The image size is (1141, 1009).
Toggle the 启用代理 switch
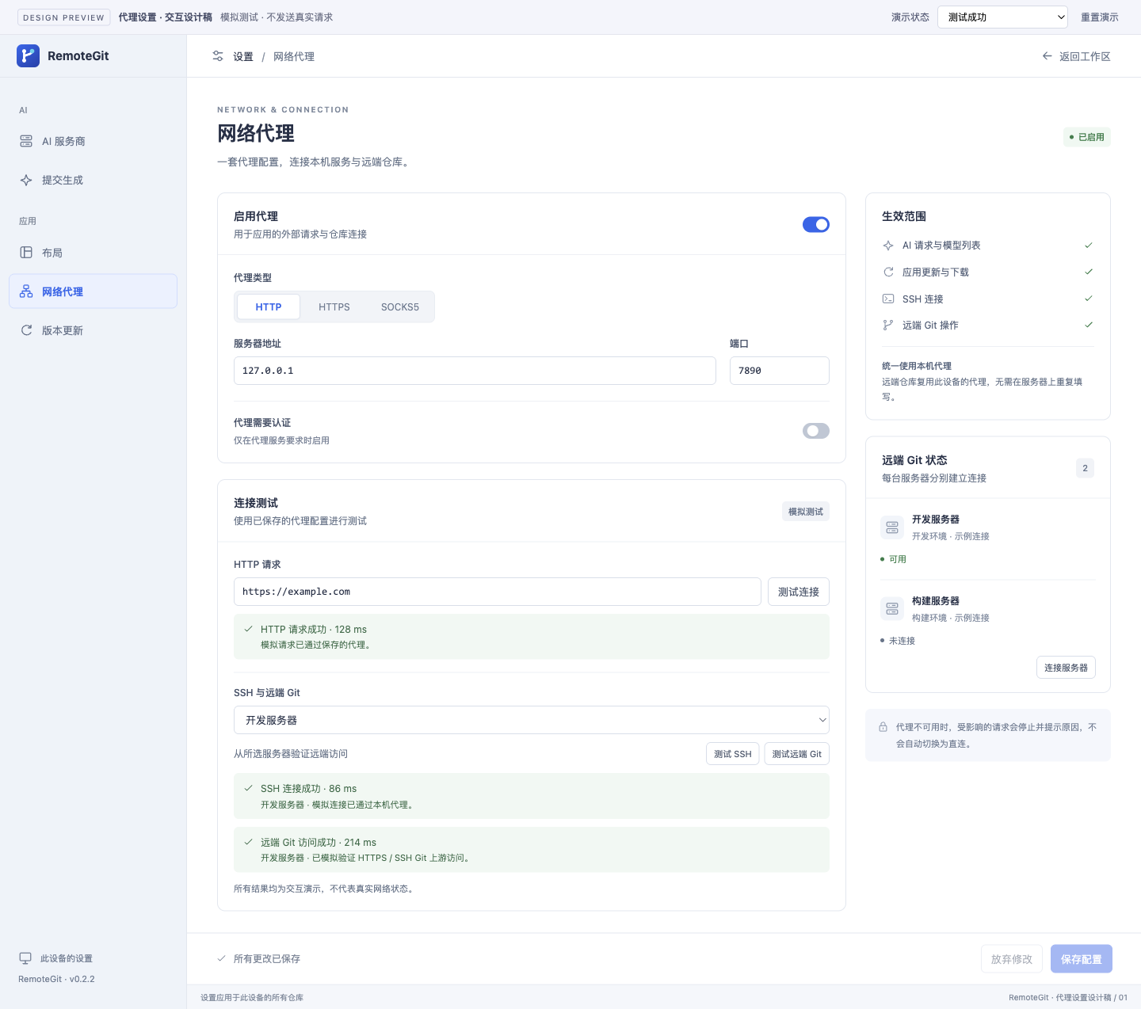click(816, 224)
